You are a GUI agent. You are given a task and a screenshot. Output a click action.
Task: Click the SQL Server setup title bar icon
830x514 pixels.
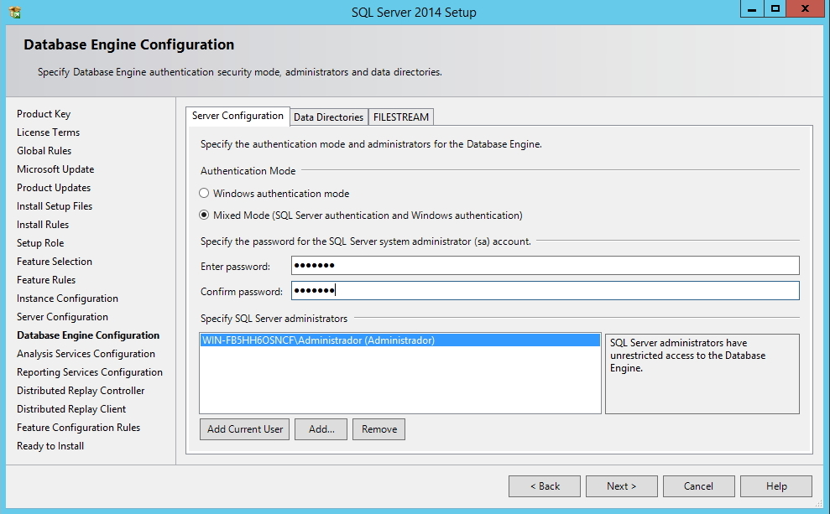click(15, 12)
